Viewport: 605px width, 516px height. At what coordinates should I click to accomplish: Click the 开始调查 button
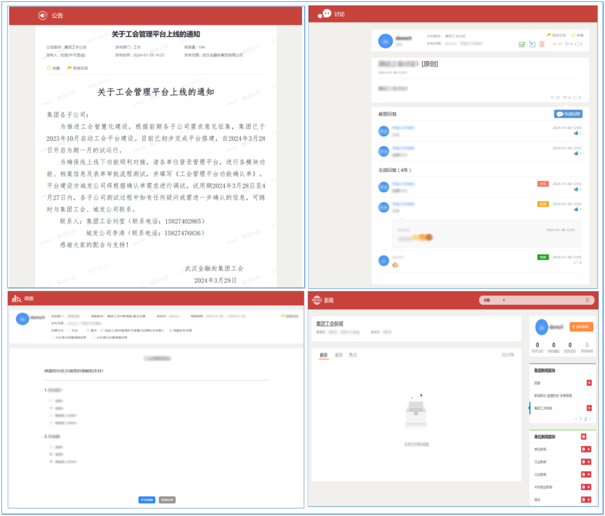[x=147, y=500]
